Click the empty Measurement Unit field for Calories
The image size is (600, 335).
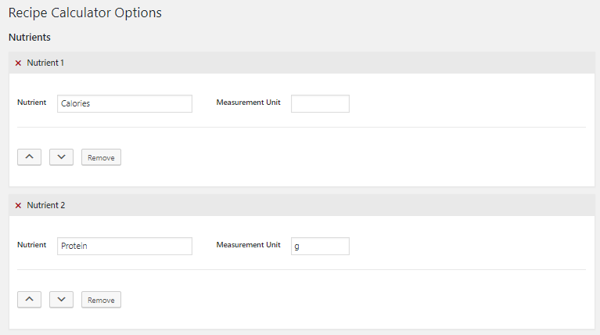point(320,104)
